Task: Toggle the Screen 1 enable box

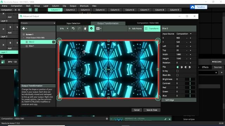Action: point(24,34)
